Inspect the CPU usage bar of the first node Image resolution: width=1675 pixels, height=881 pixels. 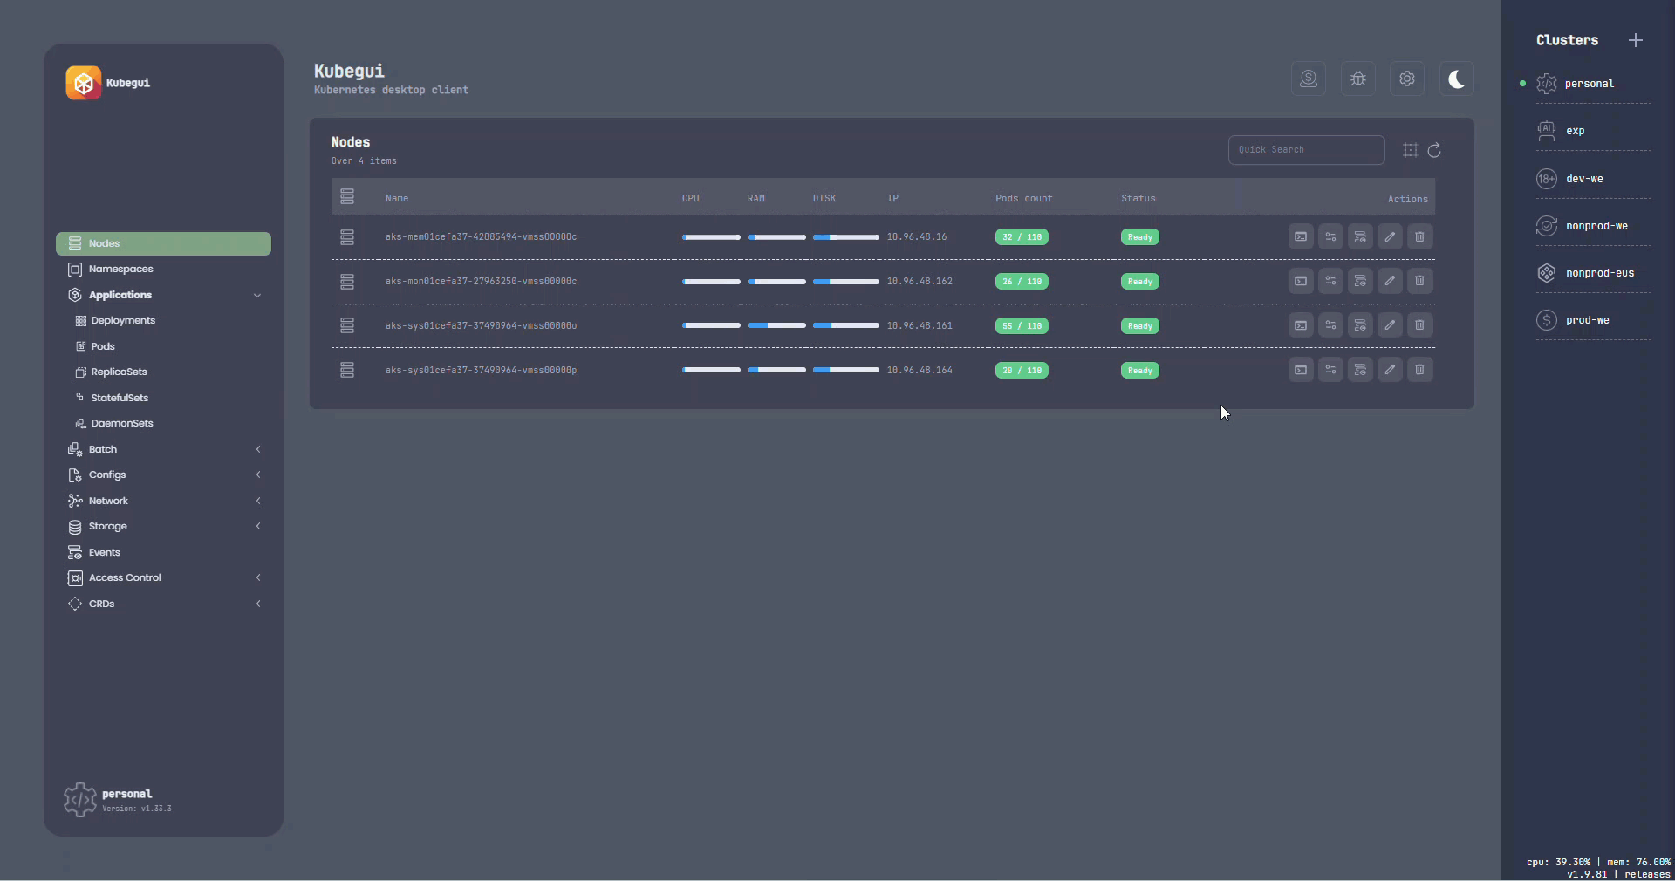(x=711, y=236)
